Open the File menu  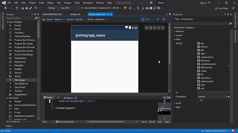9,3
